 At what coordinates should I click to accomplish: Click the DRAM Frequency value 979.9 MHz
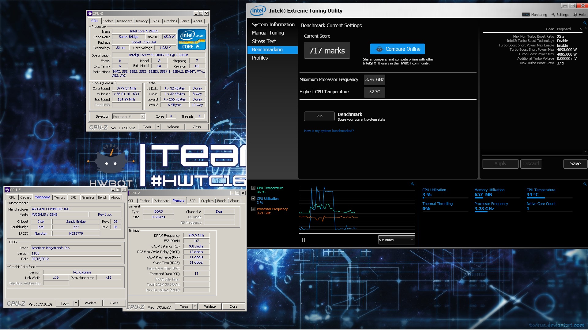[x=196, y=235]
